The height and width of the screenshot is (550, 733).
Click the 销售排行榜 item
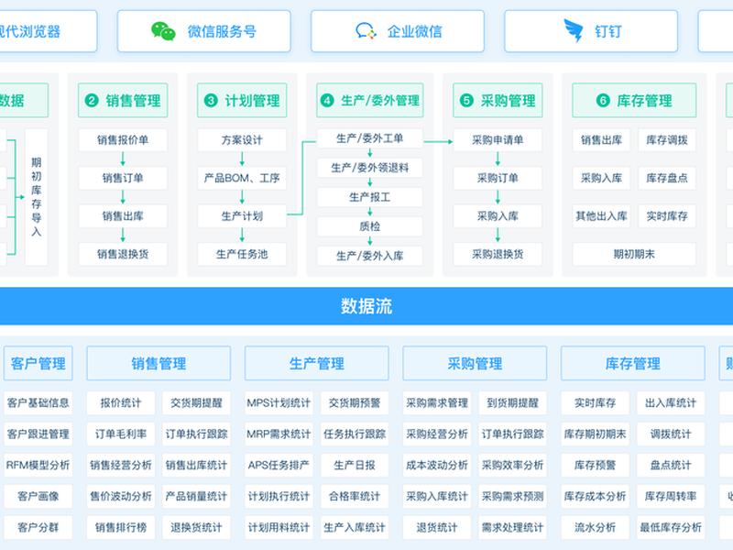[121, 528]
